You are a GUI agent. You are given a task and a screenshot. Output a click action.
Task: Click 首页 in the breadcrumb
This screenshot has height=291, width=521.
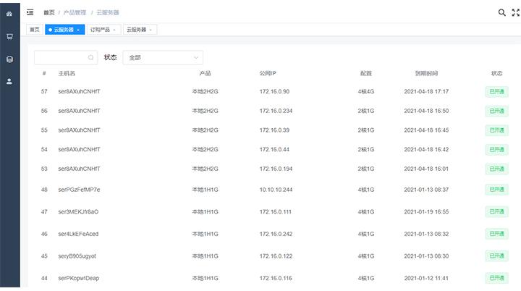[x=48, y=12]
